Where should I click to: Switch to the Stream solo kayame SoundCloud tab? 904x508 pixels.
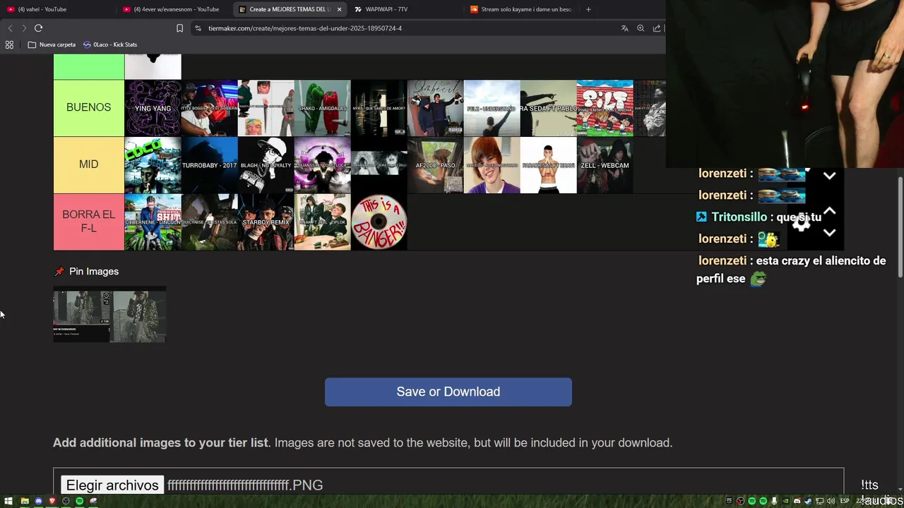point(521,9)
